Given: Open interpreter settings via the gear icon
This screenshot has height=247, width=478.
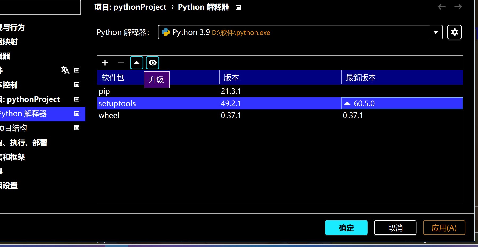Looking at the screenshot, I should pos(454,32).
